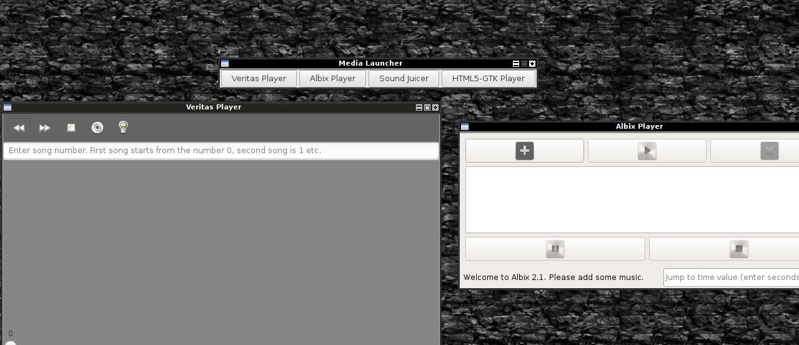Focus the song number field in Veritas Player
799x345 pixels.
point(221,151)
